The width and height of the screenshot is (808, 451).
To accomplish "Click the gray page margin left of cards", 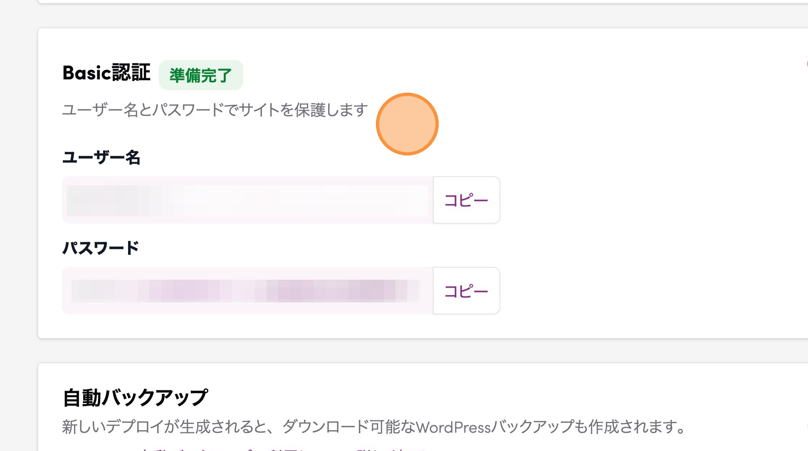I will point(19,208).
